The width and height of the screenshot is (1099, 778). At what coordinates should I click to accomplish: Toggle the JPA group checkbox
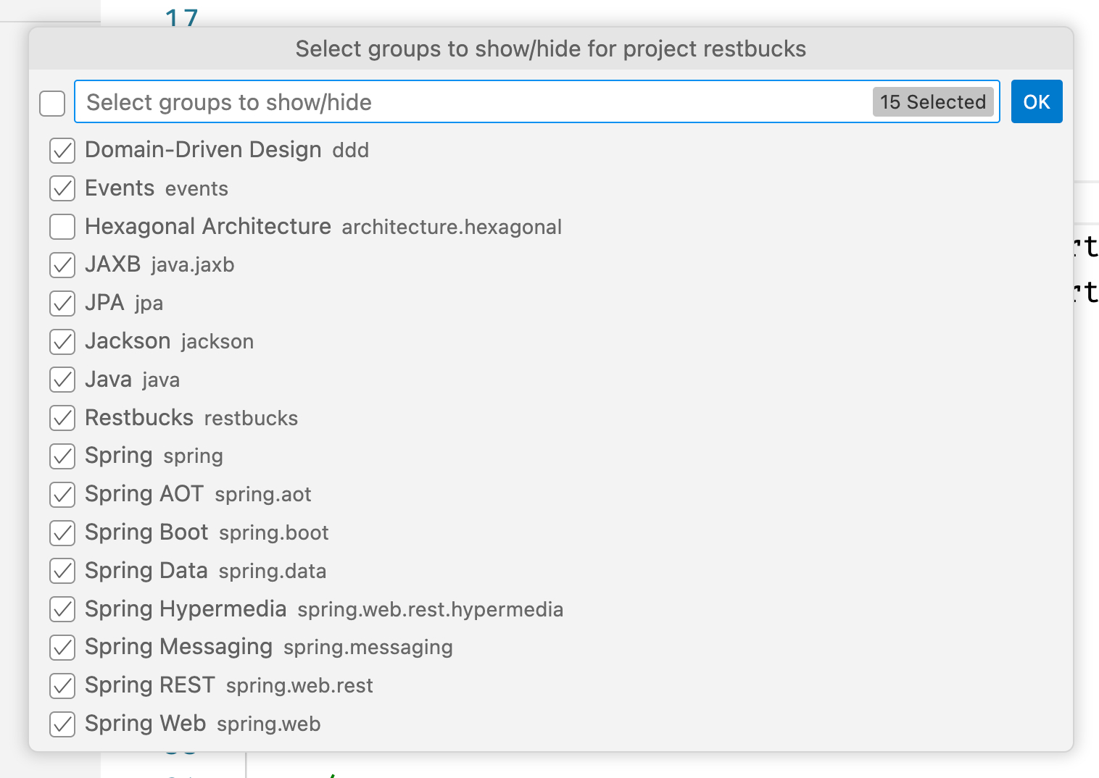coord(62,304)
